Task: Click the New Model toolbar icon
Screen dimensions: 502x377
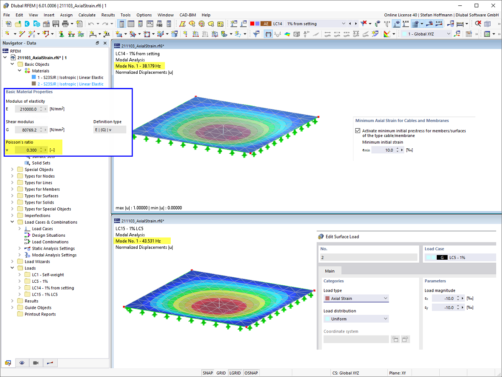Action: (8, 23)
